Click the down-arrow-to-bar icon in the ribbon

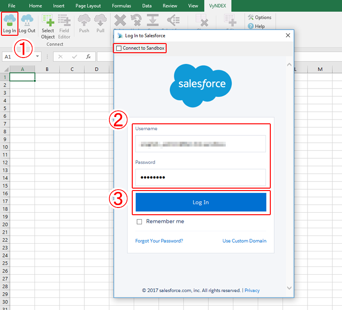click(x=153, y=20)
